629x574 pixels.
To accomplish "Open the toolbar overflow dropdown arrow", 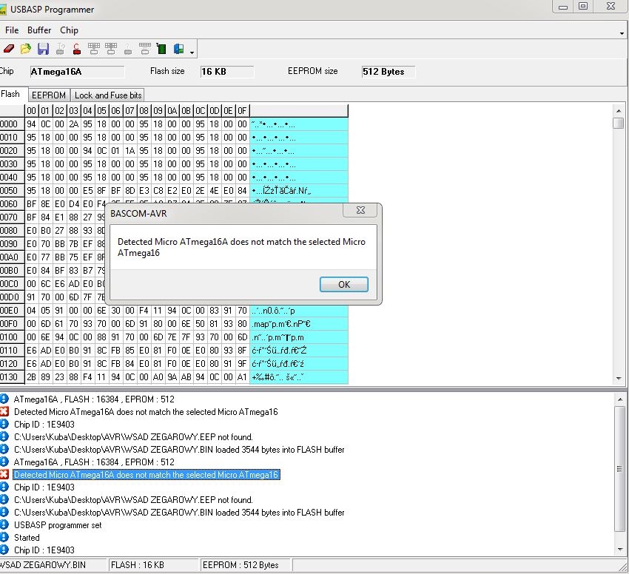I will click(192, 53).
